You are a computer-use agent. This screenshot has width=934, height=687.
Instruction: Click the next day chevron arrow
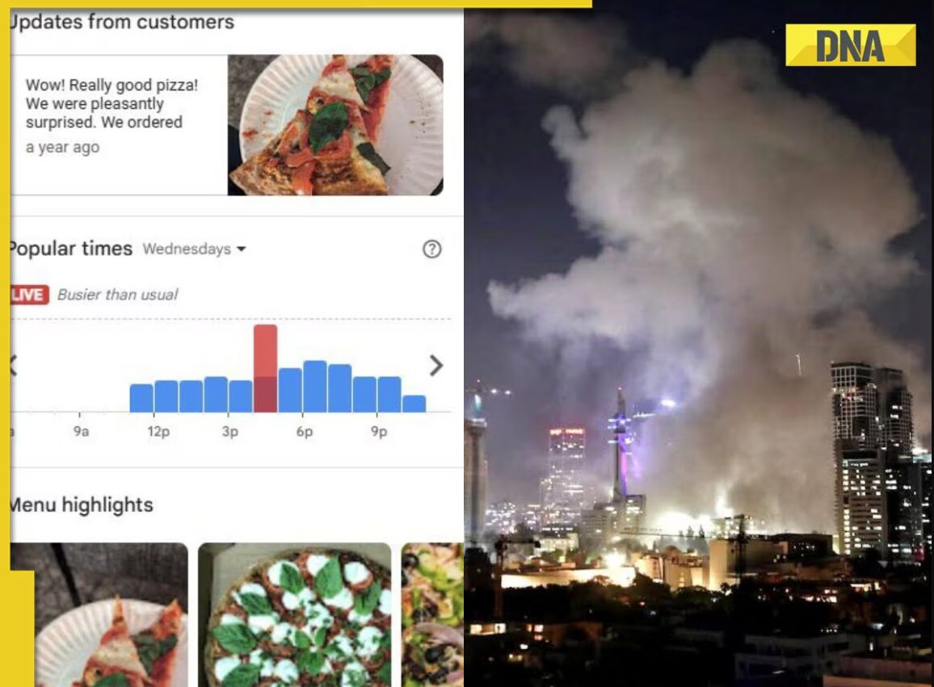tap(436, 366)
